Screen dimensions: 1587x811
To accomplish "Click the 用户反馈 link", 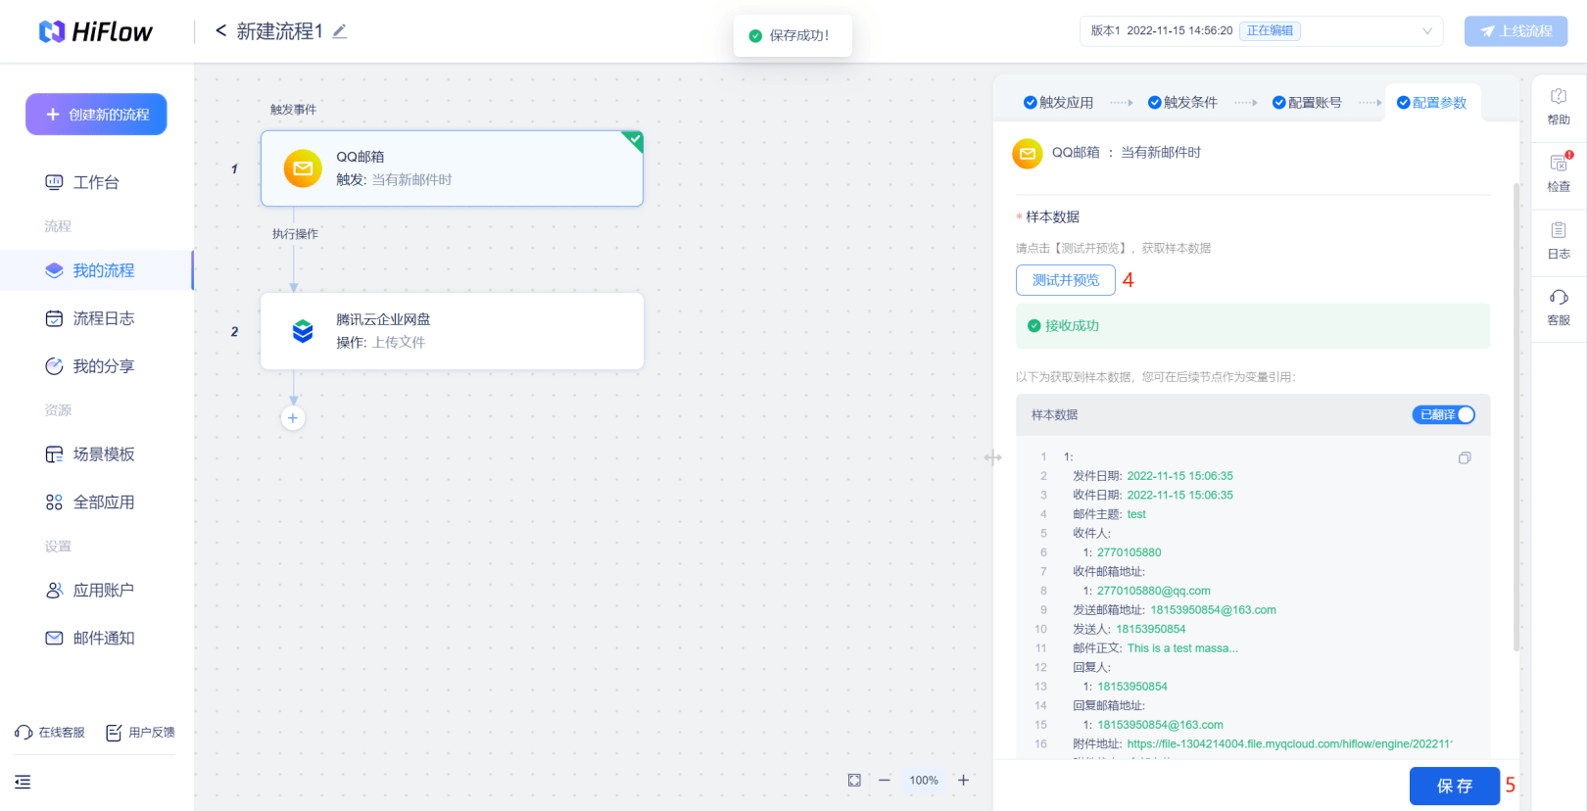I will point(140,733).
